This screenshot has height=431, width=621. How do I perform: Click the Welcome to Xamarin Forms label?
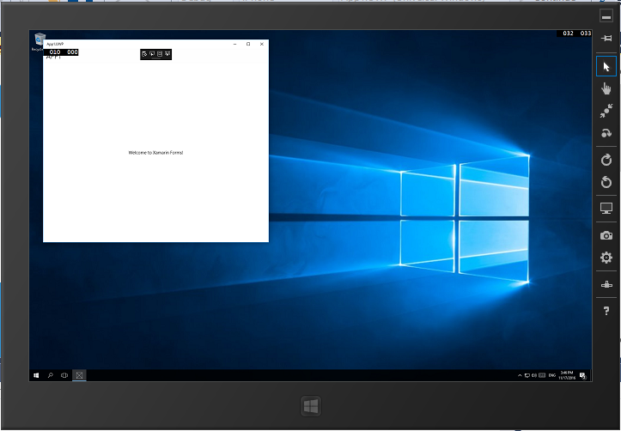(155, 153)
